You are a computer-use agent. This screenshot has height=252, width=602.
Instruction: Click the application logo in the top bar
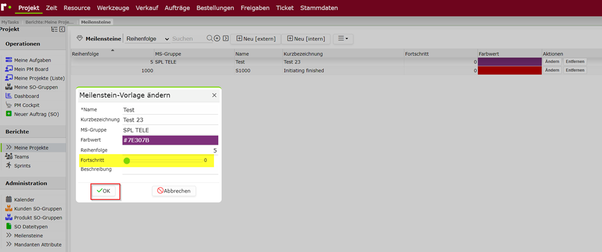click(6, 7)
